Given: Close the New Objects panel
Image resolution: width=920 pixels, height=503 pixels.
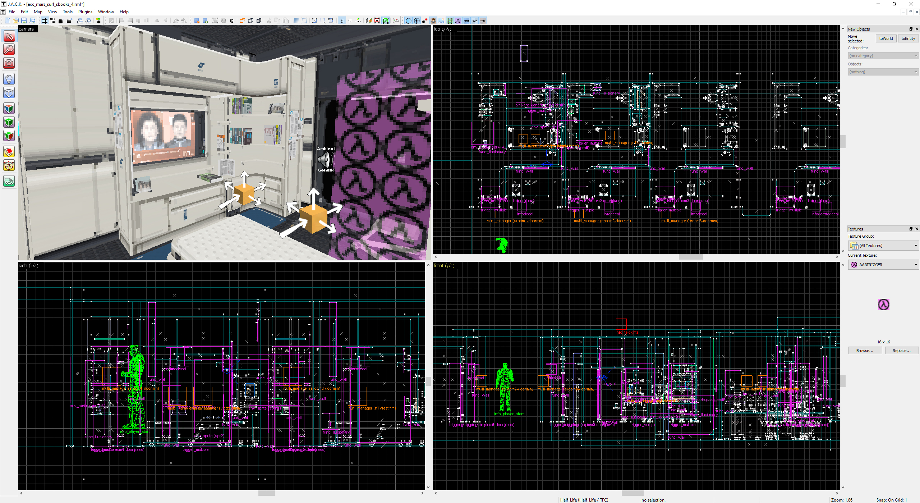Looking at the screenshot, I should (916, 29).
